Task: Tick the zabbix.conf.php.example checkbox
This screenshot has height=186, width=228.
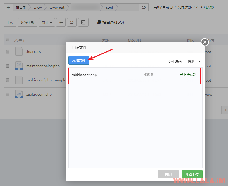Action: [x=8, y=80]
